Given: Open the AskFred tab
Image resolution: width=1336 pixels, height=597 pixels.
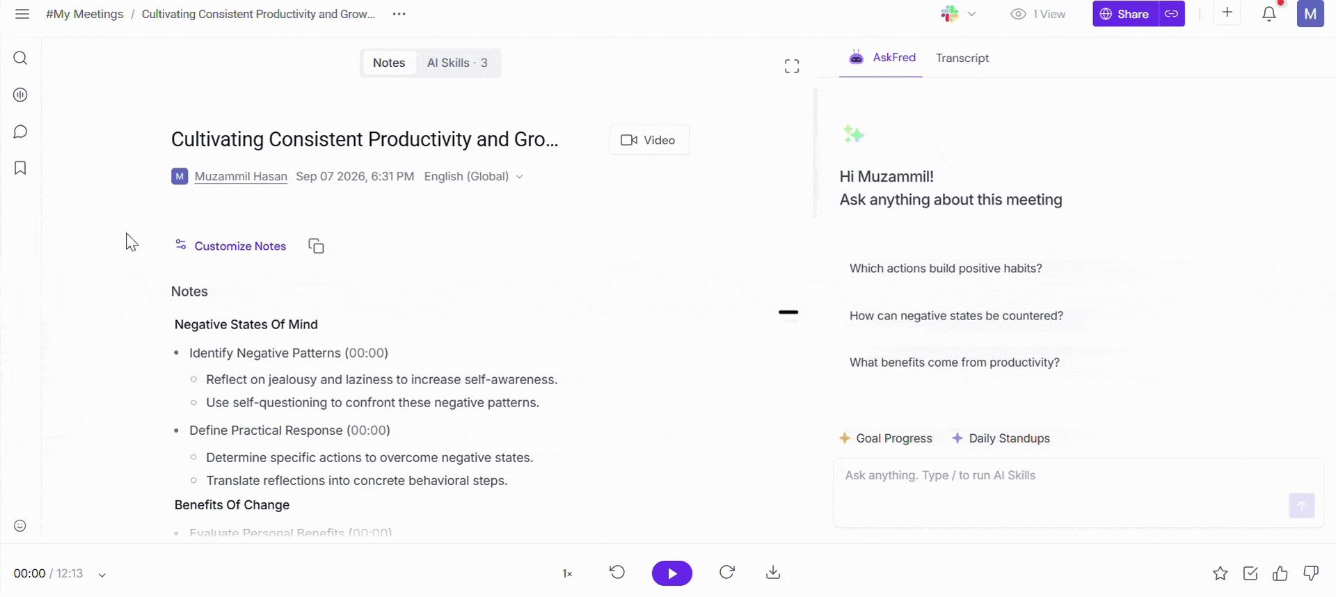Looking at the screenshot, I should (882, 58).
